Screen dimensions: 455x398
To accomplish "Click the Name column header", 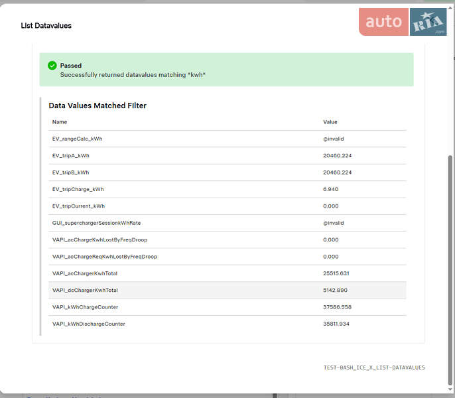I will [60, 122].
